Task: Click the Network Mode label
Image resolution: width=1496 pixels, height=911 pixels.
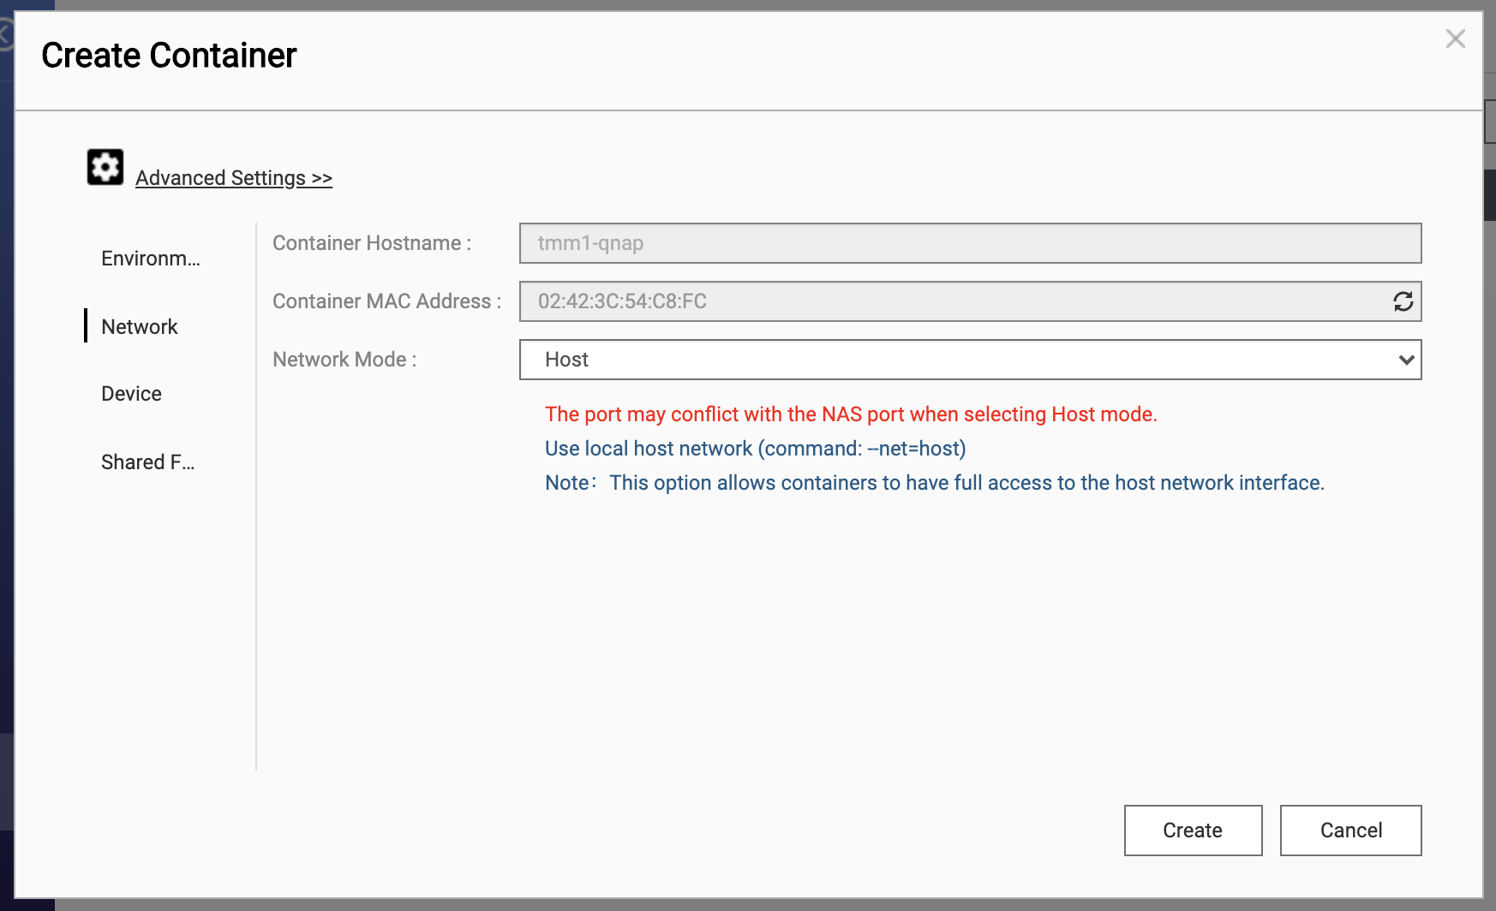Action: (x=344, y=360)
